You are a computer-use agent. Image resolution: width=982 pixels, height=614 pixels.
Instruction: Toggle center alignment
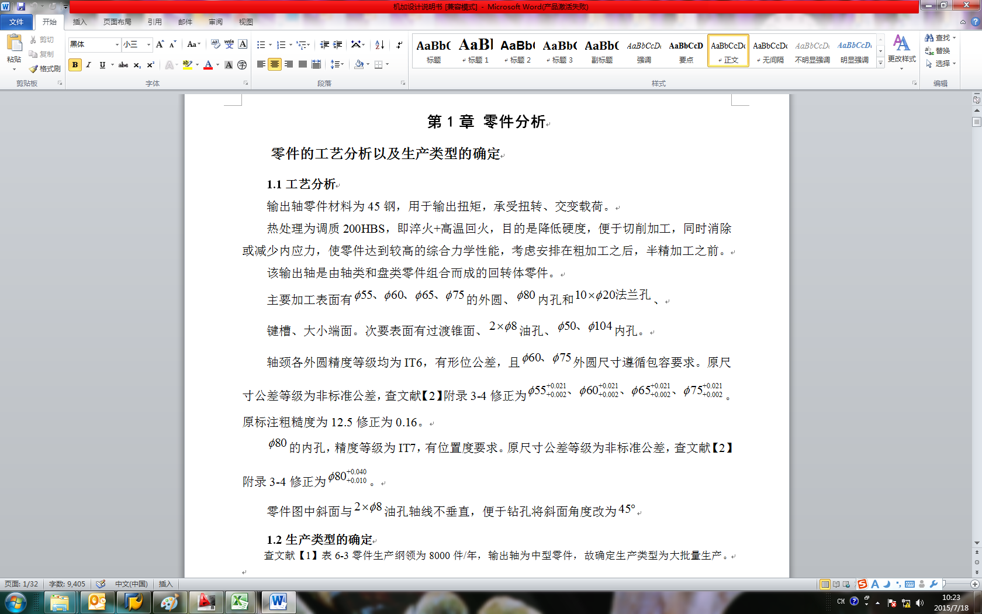275,64
